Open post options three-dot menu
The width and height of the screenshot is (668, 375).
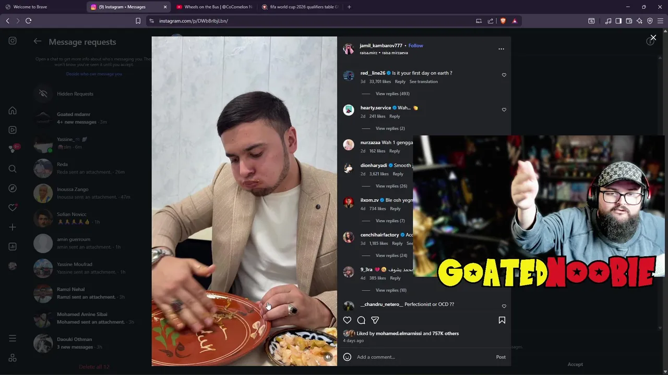[501, 49]
